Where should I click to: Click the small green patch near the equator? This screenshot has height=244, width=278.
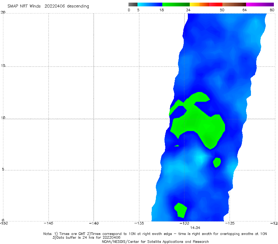point(181,210)
